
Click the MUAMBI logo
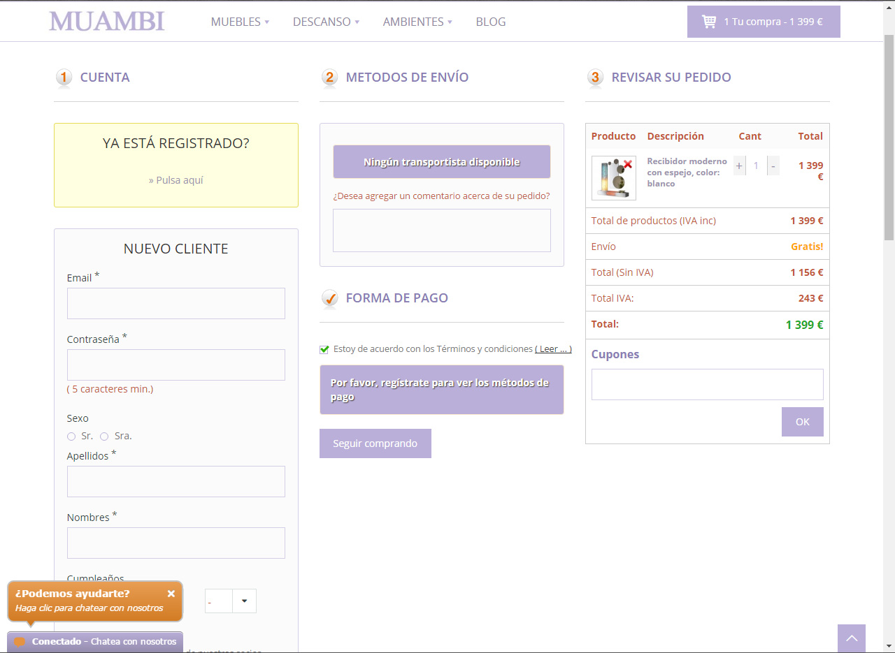pos(106,21)
